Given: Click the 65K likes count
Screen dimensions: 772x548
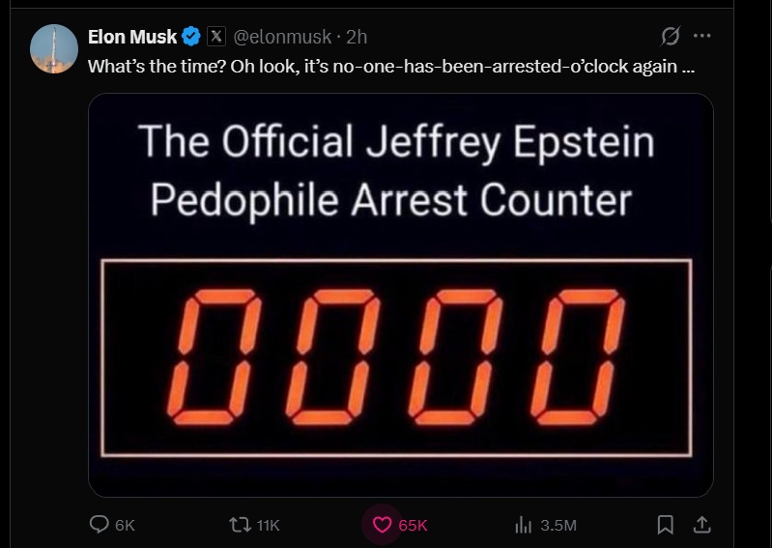Looking at the screenshot, I should pos(413,525).
